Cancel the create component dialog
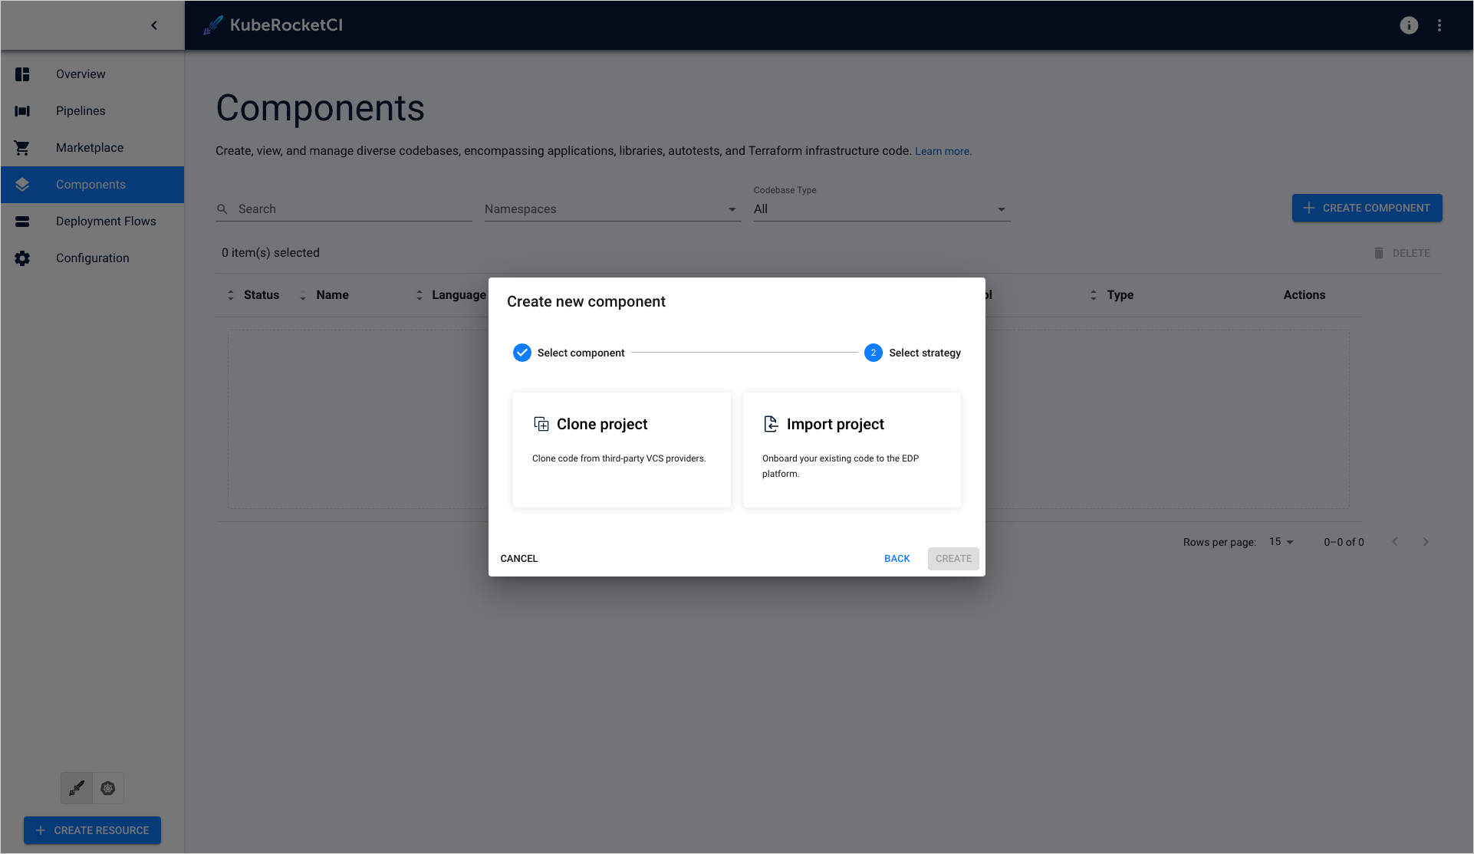1474x854 pixels. (519, 559)
